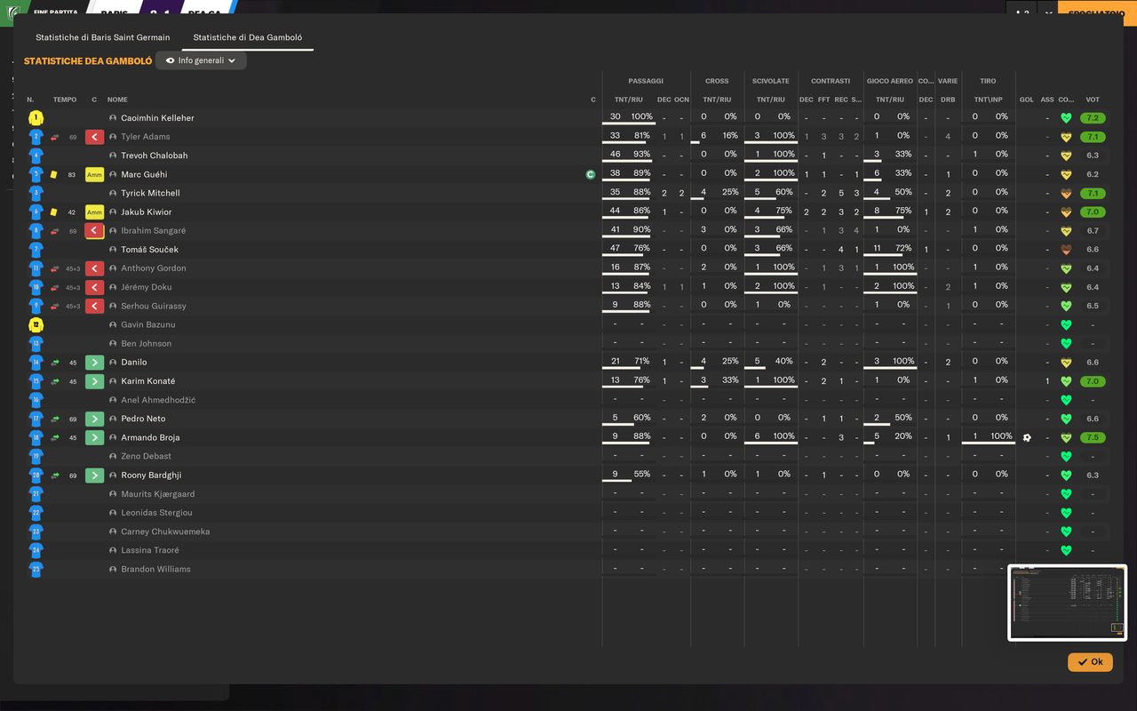Open the screen preview thumbnail
Screen dimensions: 1137x711
point(1068,603)
